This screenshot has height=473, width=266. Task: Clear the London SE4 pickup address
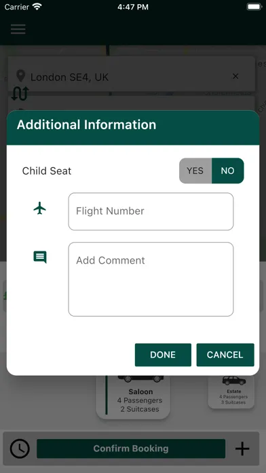[235, 76]
